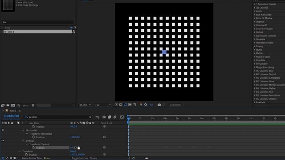Hide the Horizontal group with eye icon
This screenshot has width=285, height=160.
point(3,130)
